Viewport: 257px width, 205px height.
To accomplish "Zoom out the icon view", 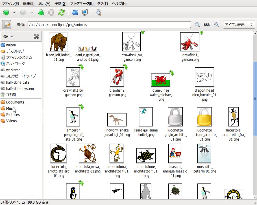I will pyautogui.click(x=197, y=25).
